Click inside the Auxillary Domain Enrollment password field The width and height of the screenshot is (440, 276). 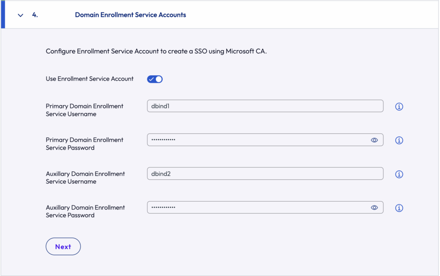coord(258,208)
